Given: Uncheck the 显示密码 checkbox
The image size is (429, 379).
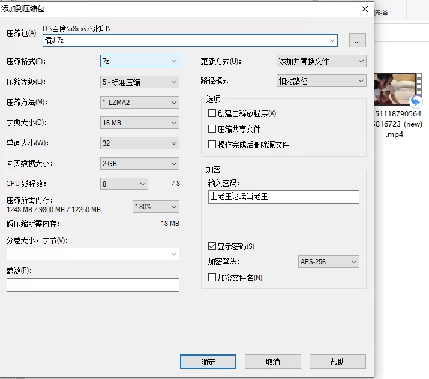Looking at the screenshot, I should point(212,246).
